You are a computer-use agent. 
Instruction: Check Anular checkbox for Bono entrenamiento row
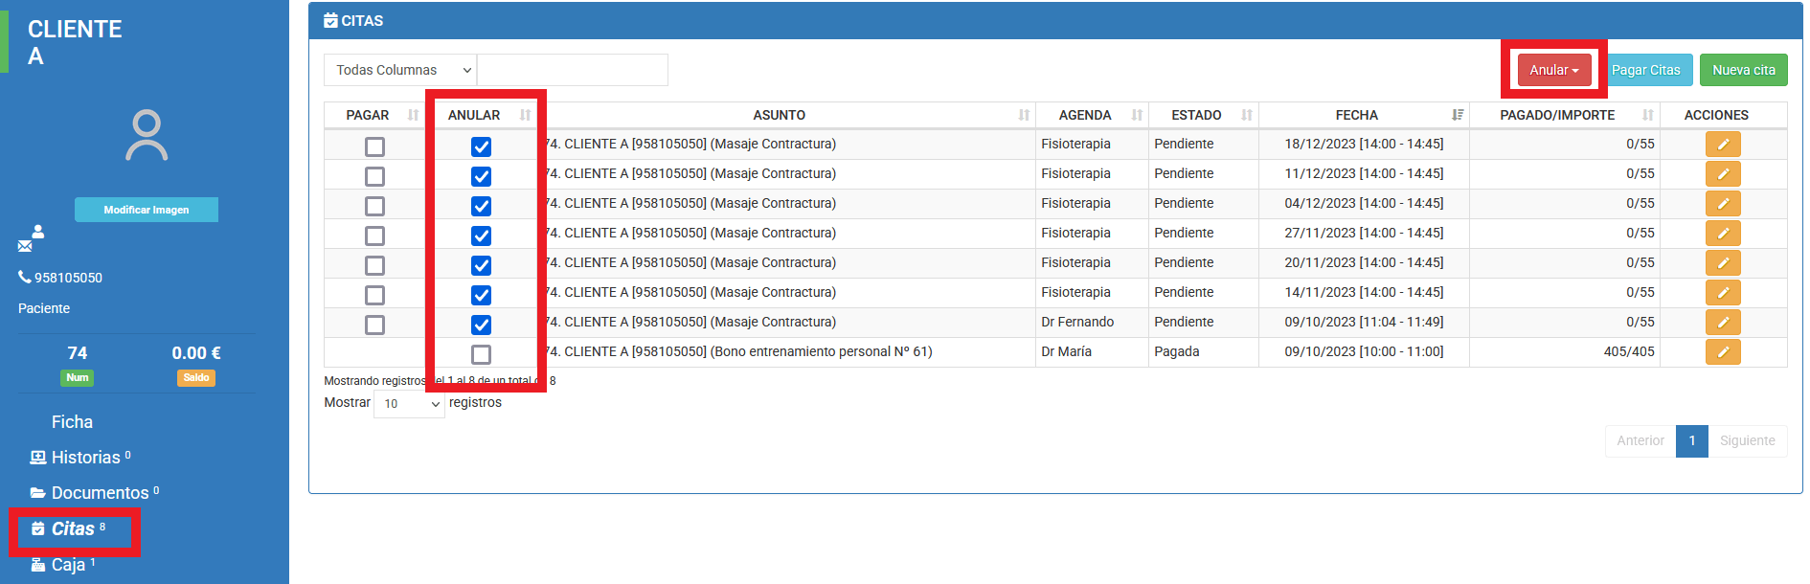pos(481,354)
